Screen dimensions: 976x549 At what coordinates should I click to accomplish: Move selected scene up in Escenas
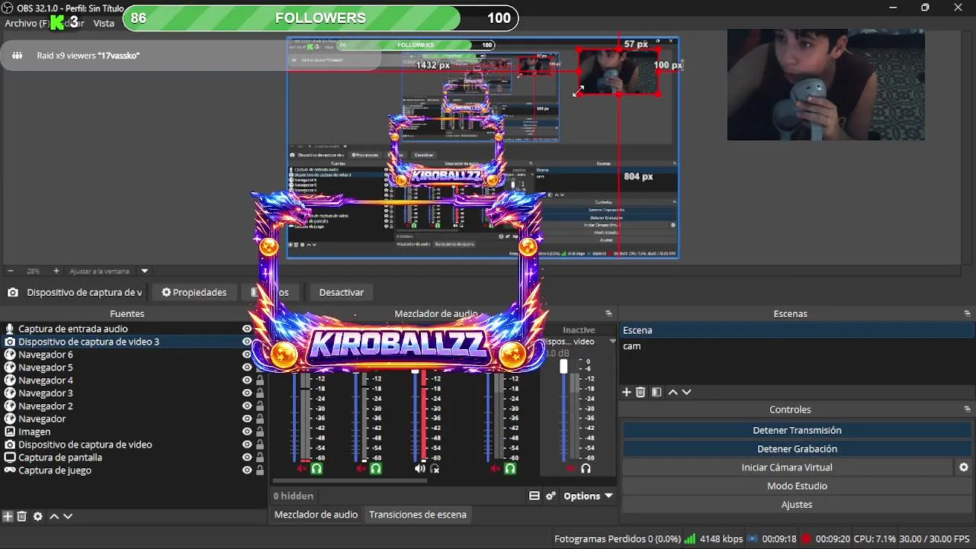pyautogui.click(x=673, y=392)
